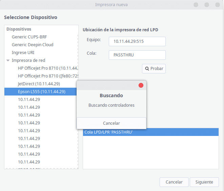The width and height of the screenshot is (224, 191).
Task: Pick HP OfficeJet Pro 8710 (10.11.44 entry
Action: 48,68
